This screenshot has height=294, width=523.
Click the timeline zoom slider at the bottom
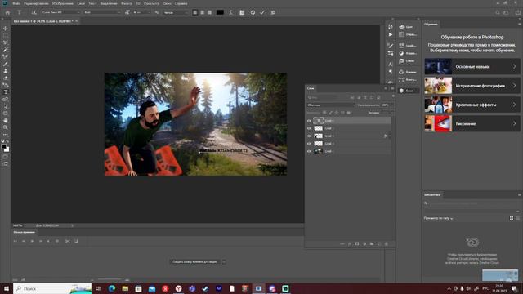[x=110, y=280]
